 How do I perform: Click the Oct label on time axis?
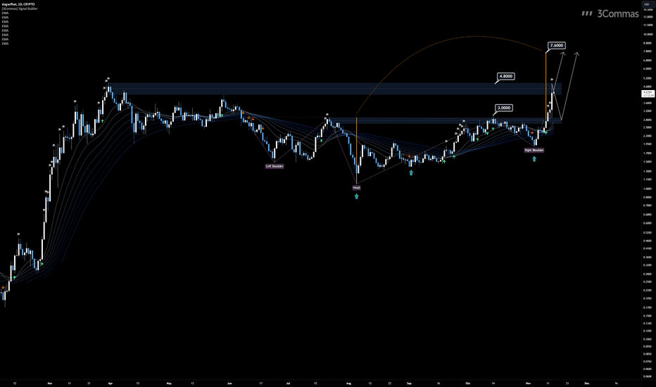468,383
